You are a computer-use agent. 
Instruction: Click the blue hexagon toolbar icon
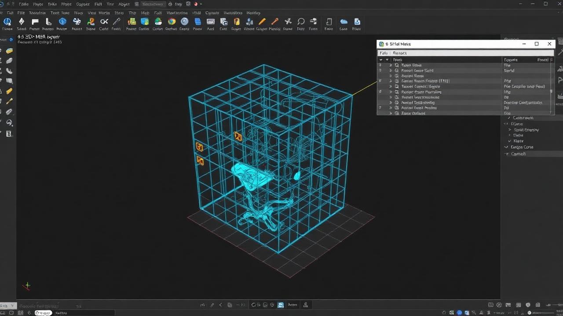62,22
